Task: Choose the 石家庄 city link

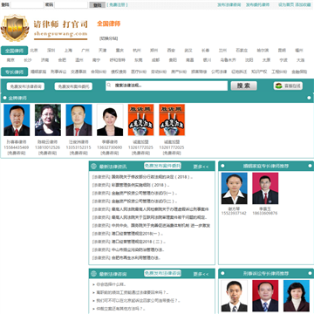Action: coord(242,51)
